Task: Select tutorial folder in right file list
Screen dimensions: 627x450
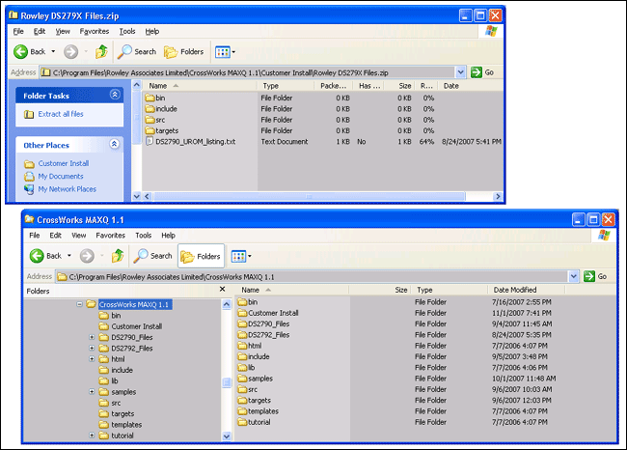Action: coord(254,422)
